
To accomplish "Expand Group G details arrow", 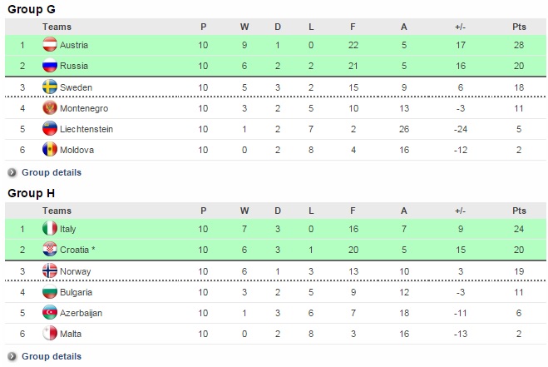I will coord(12,173).
